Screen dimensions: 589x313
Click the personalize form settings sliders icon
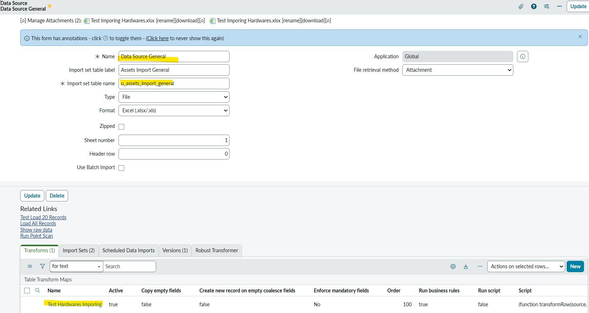546,6
